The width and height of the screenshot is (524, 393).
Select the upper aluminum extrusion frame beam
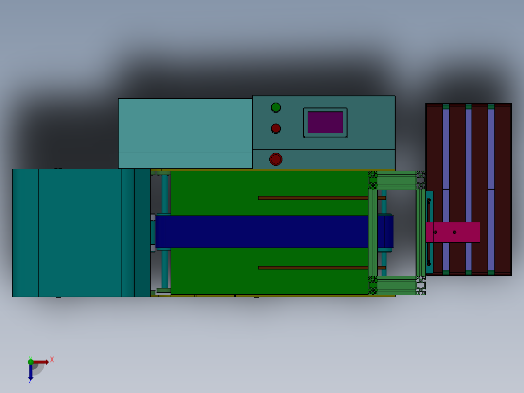pyautogui.click(x=397, y=180)
